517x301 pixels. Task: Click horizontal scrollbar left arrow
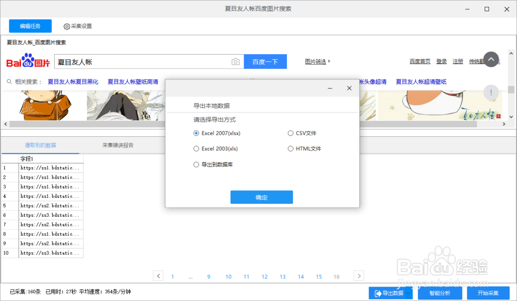click(x=5, y=124)
